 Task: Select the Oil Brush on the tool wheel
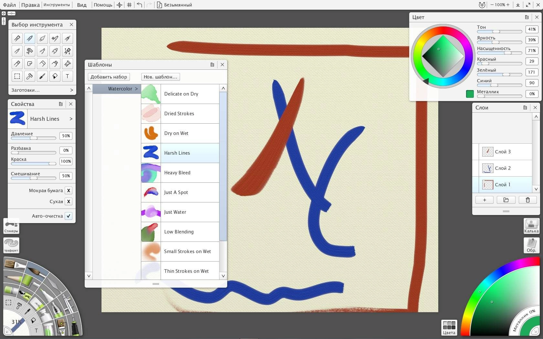click(x=15, y=264)
